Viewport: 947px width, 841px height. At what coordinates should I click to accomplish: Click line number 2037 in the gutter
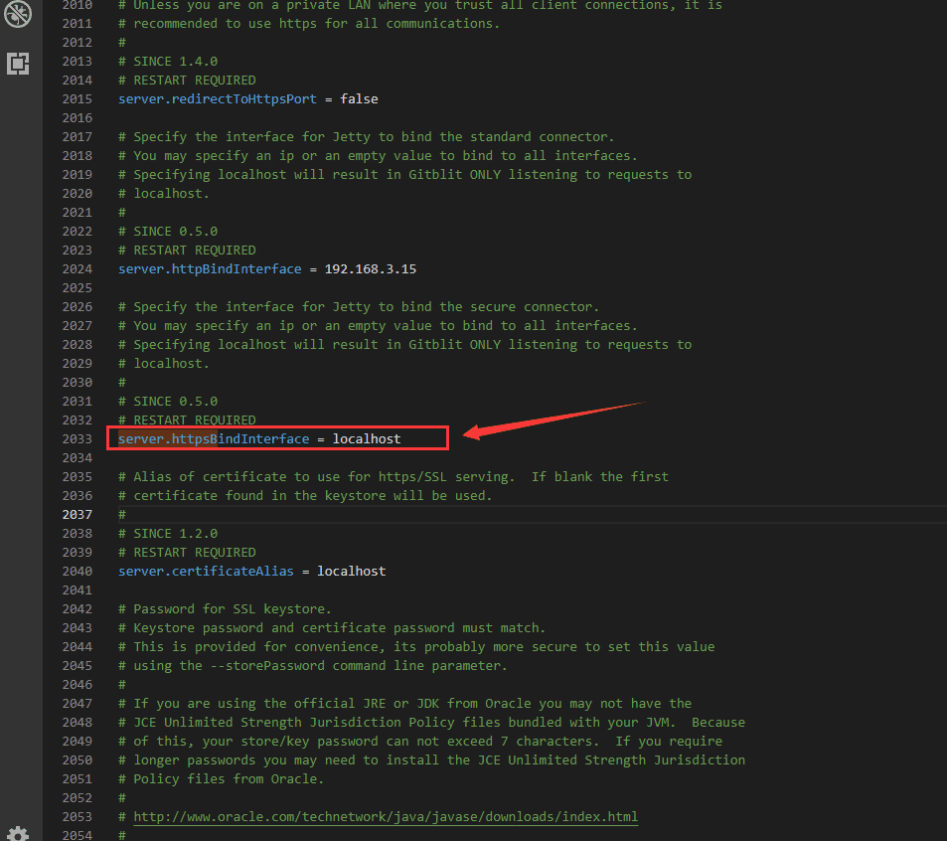(x=77, y=514)
